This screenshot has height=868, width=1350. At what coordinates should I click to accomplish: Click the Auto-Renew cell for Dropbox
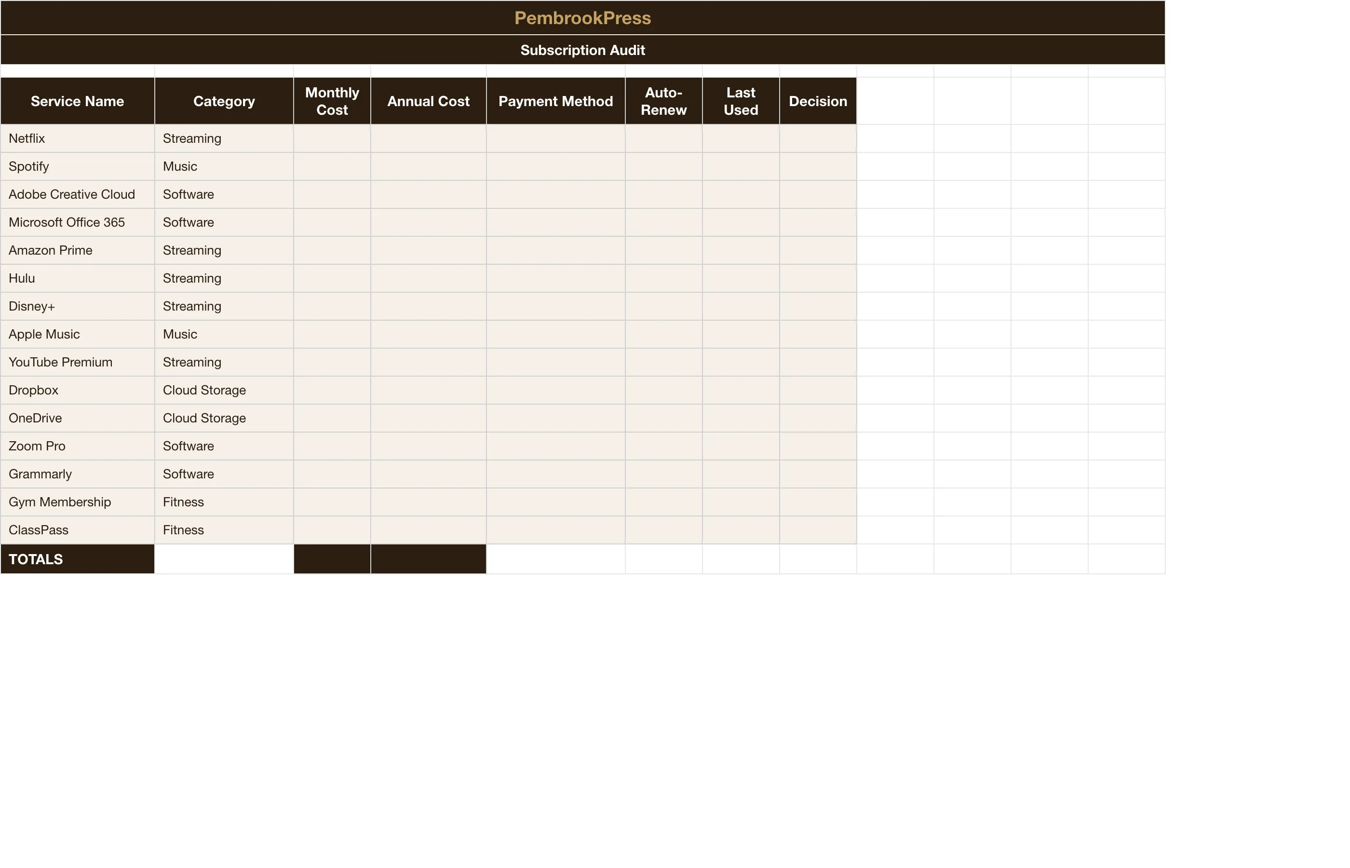pos(664,391)
